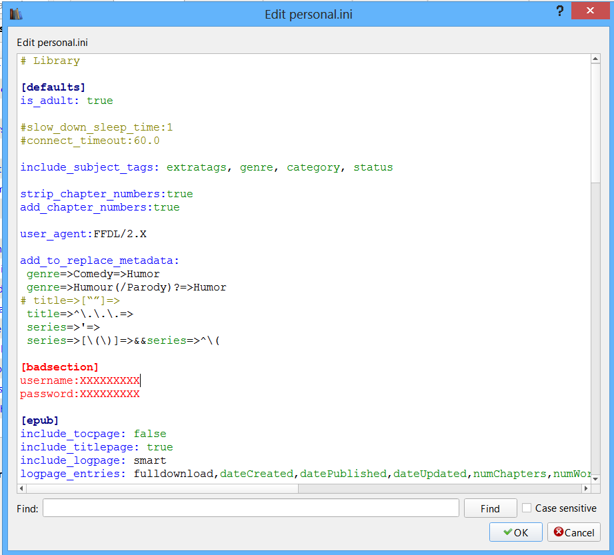Click the 'strip_chapter_numbers:true' line
Image resolution: width=614 pixels, height=555 pixels.
click(x=107, y=194)
